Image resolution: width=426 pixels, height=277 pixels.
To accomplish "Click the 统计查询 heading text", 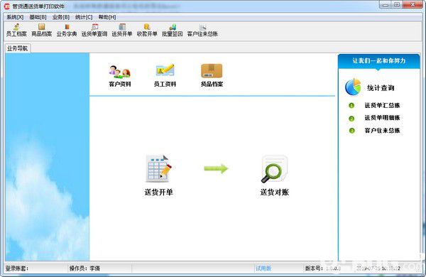I will 381,88.
